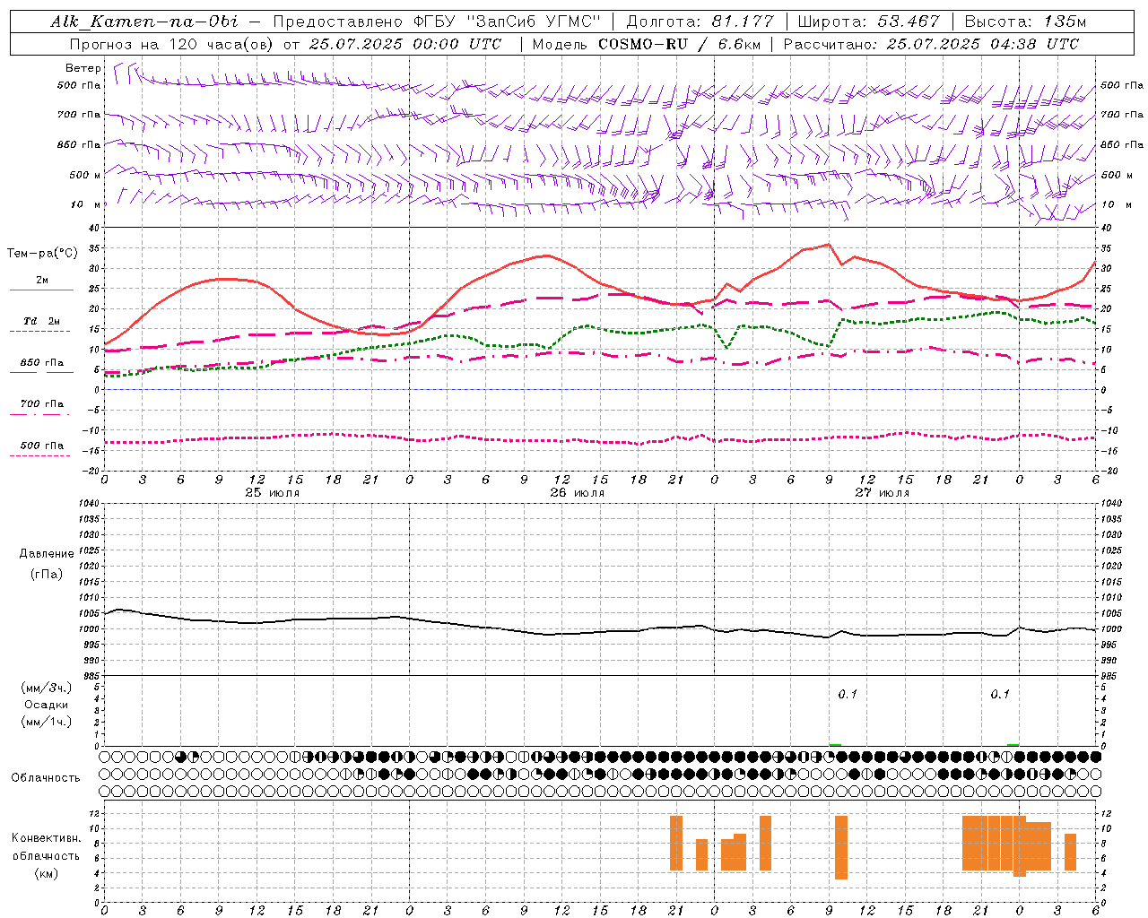The width and height of the screenshot is (1148, 918).
Task: Click the '(мм/1ч.)' precipitation unit label
Action: pos(47,722)
